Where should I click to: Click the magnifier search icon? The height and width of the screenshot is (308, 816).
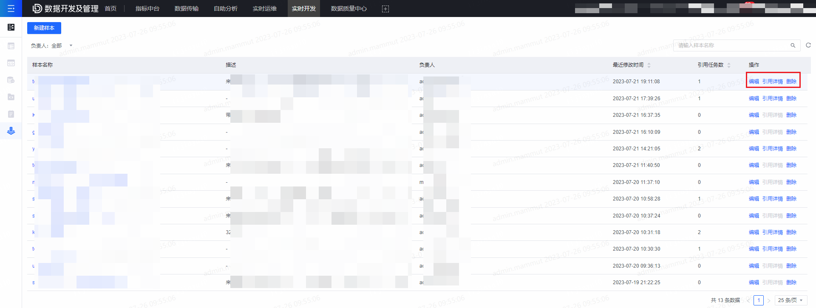click(x=793, y=45)
